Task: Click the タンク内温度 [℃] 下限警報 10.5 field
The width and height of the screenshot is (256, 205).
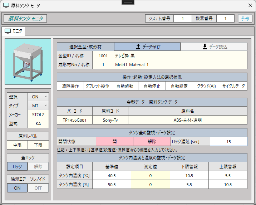Action: (x=189, y=176)
